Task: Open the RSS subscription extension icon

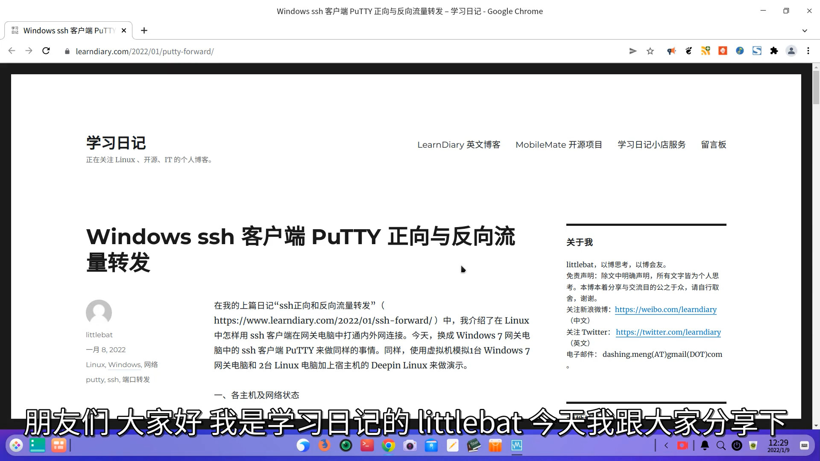Action: click(x=706, y=51)
